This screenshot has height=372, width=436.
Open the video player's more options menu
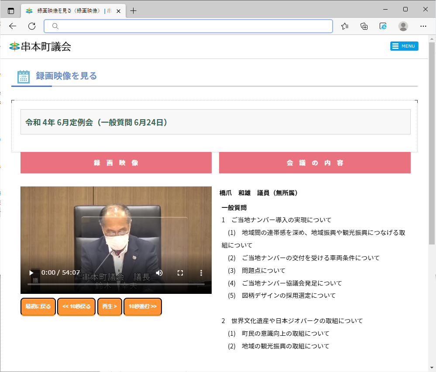point(201,273)
